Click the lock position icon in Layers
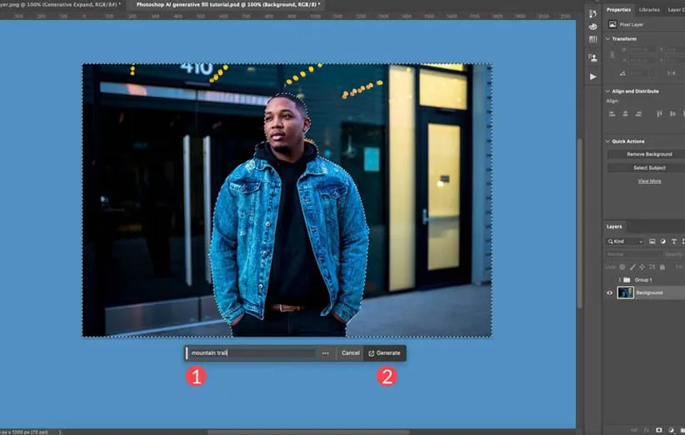 pos(643,267)
